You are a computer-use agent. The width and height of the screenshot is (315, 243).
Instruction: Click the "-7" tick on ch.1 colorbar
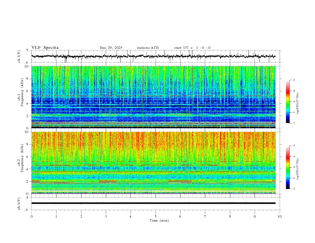click(293, 123)
